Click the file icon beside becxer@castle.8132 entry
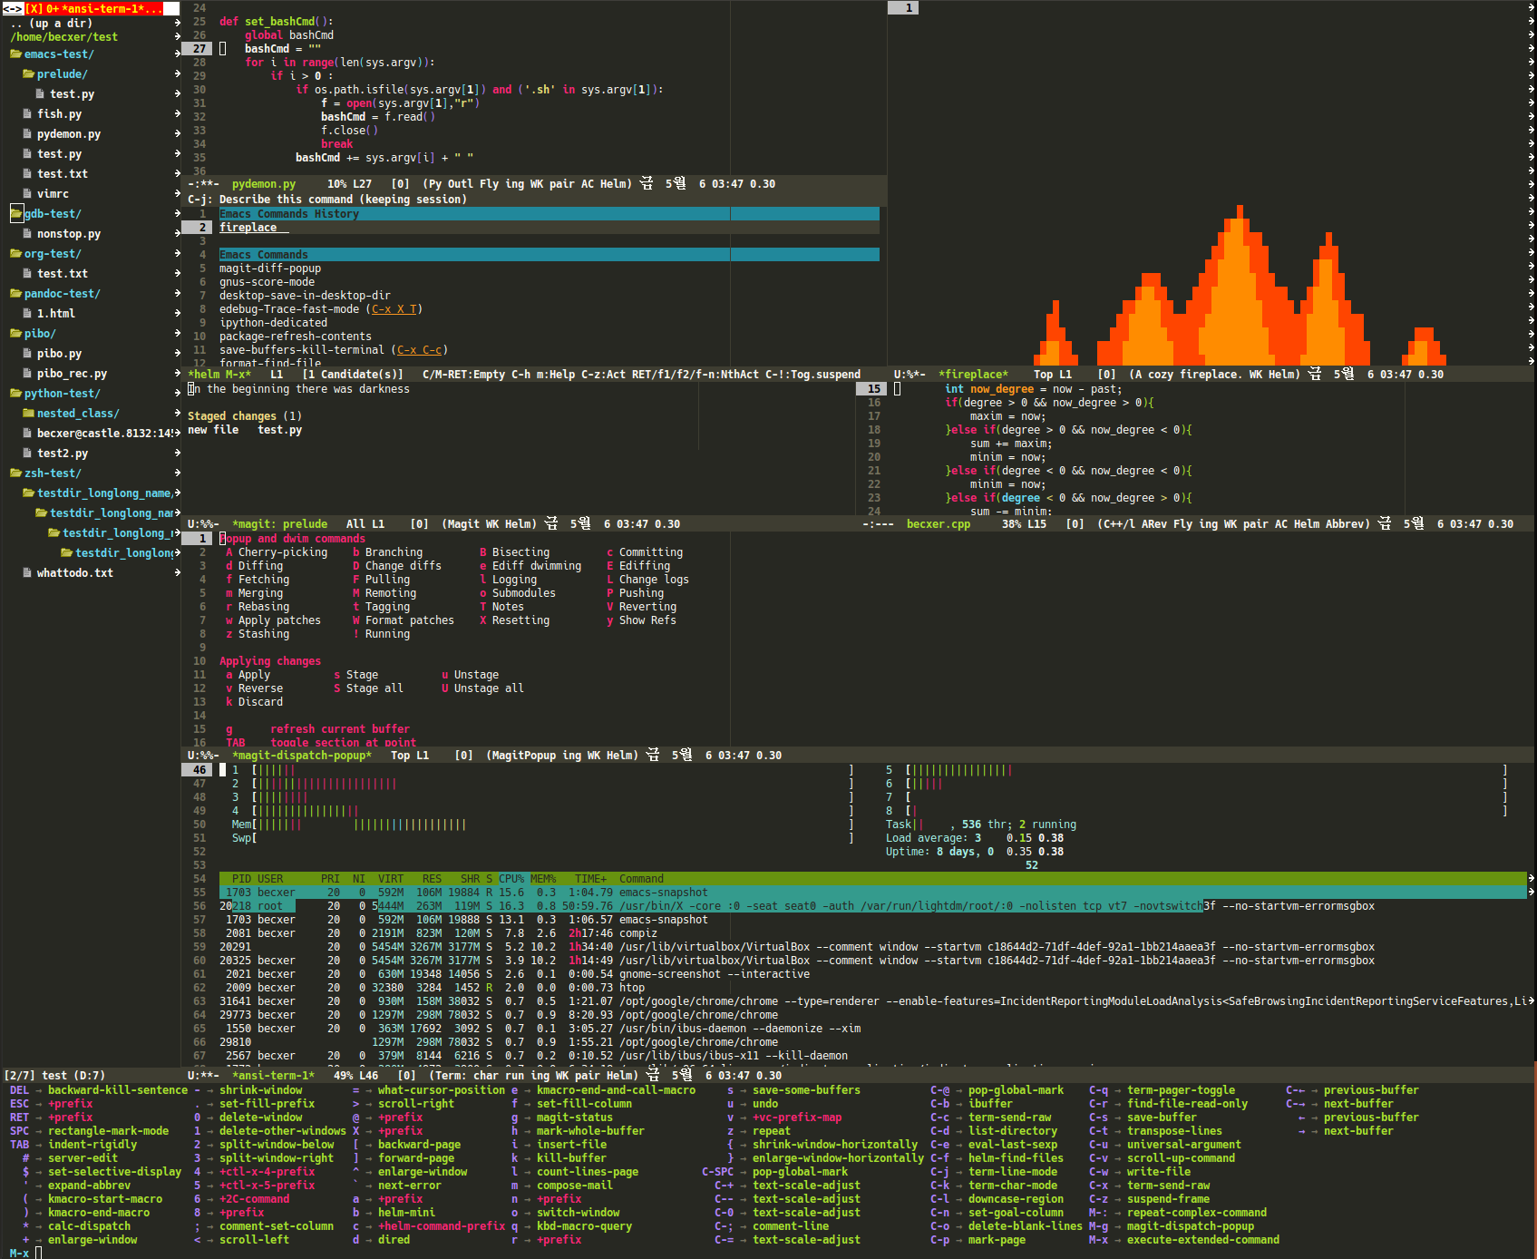 pos(28,434)
